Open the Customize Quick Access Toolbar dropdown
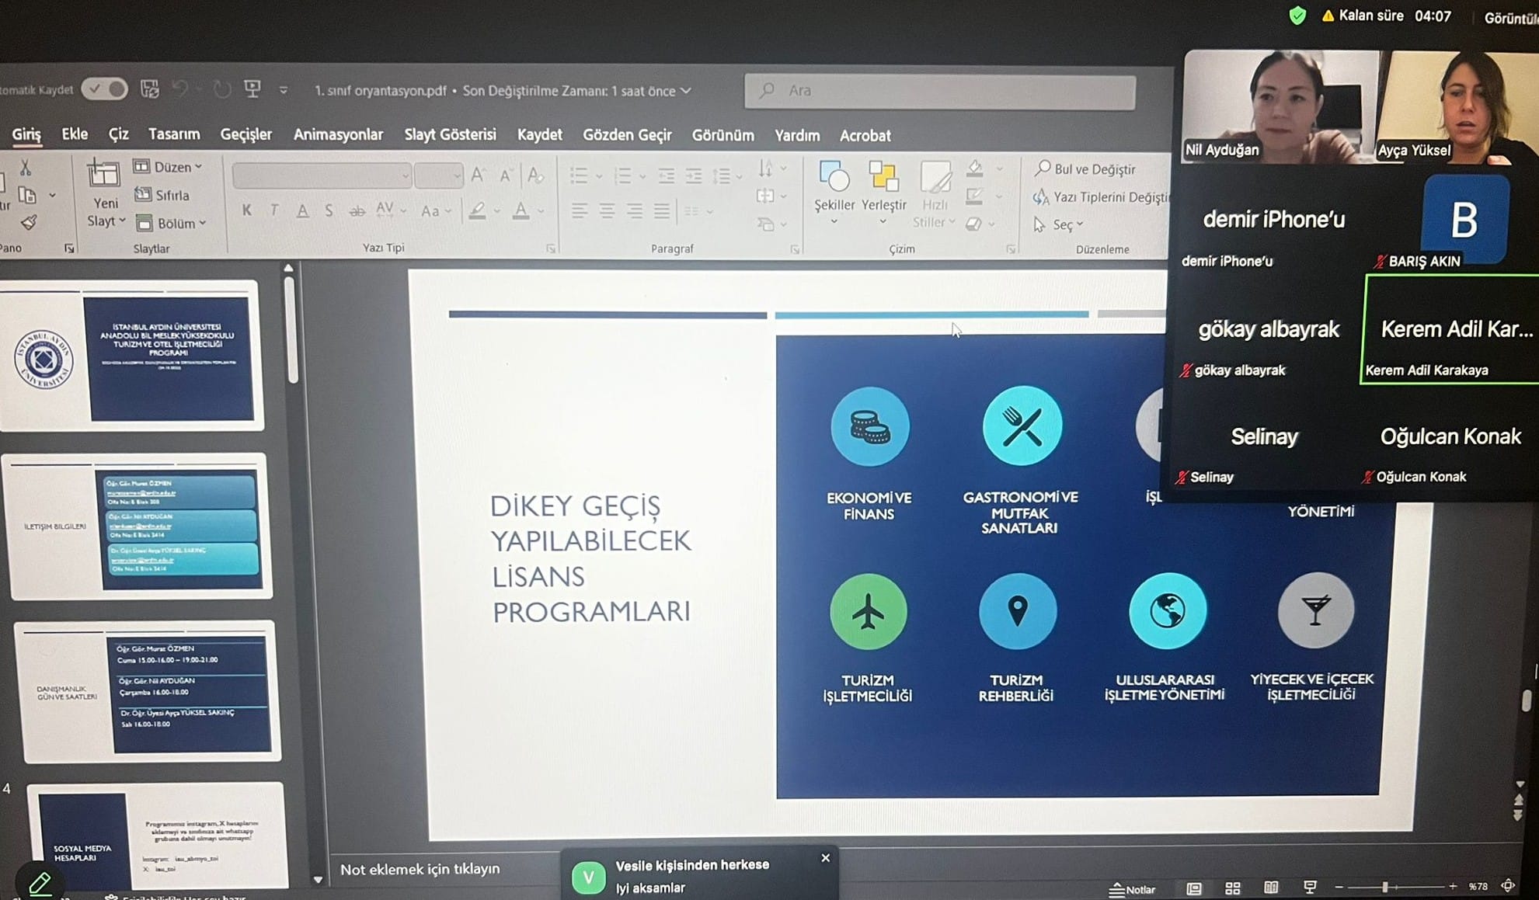The image size is (1539, 900). pos(284,90)
